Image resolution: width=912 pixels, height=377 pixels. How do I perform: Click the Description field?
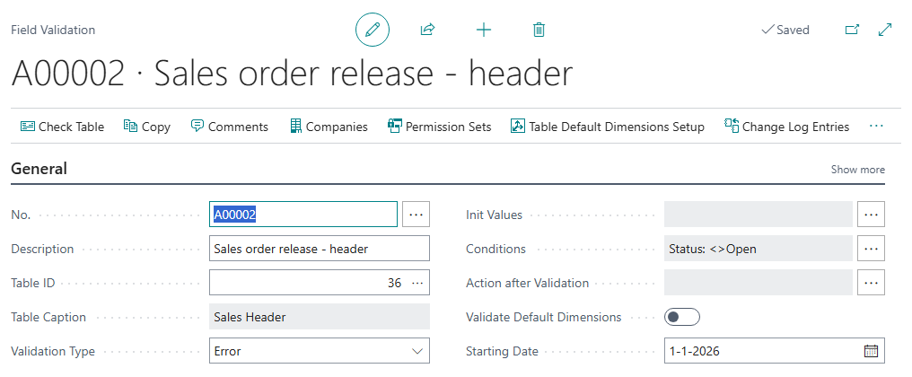click(x=320, y=249)
